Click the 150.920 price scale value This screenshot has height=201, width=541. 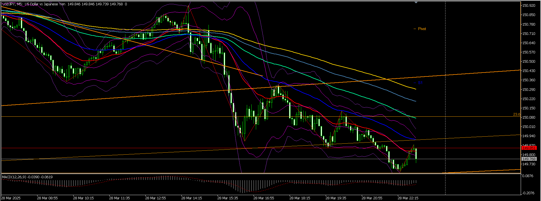[529, 6]
